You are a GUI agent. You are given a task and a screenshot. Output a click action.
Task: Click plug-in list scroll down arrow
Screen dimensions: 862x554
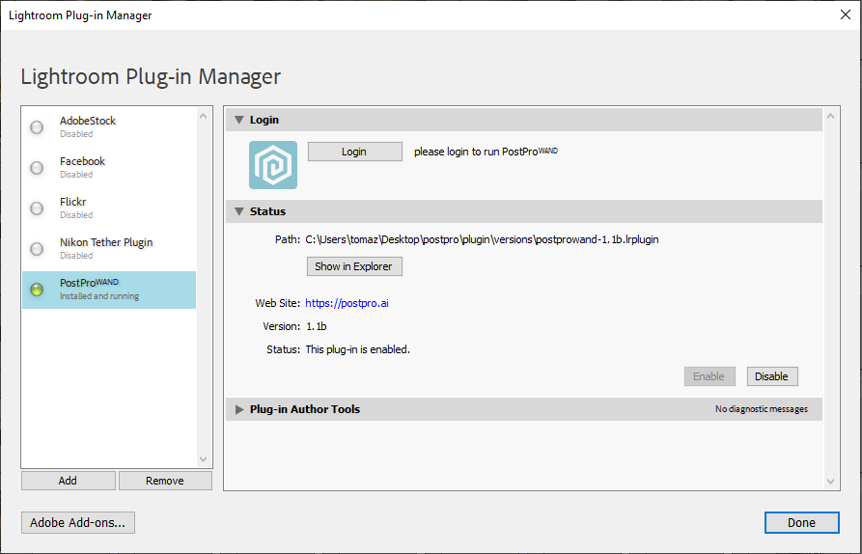click(x=204, y=458)
